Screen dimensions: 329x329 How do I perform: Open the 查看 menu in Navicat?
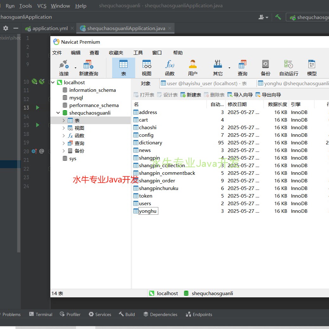pyautogui.click(x=94, y=53)
